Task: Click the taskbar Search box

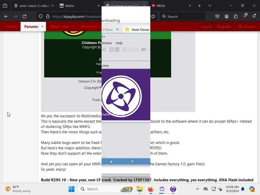Action: pos(106,189)
